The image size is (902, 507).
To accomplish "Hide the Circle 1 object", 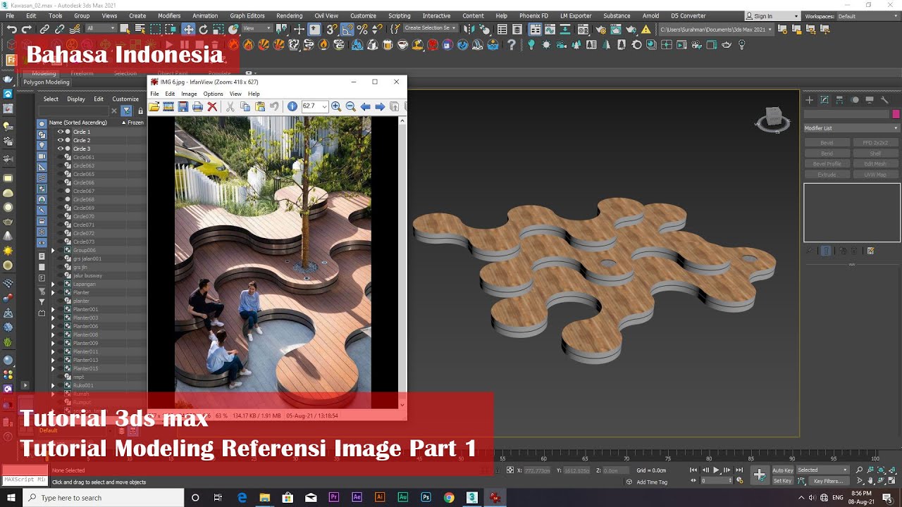I will pyautogui.click(x=61, y=132).
